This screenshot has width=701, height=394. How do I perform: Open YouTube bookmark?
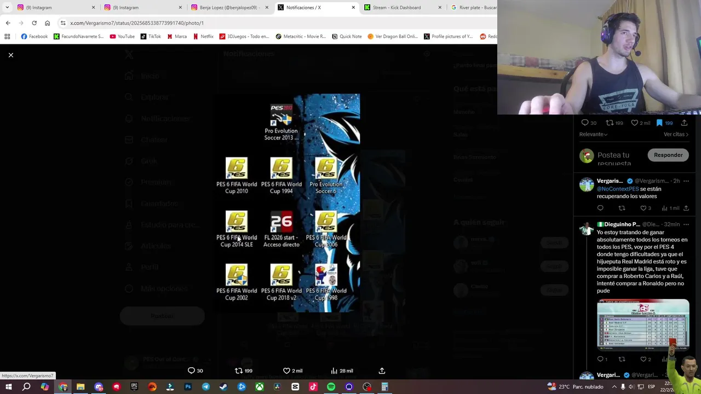click(x=122, y=37)
